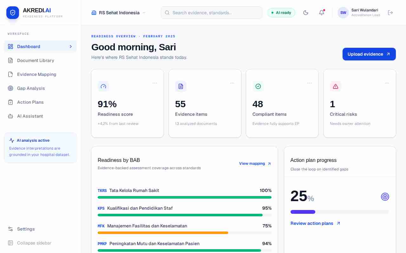
Task: Collapse the sidebar
Action: 40,243
